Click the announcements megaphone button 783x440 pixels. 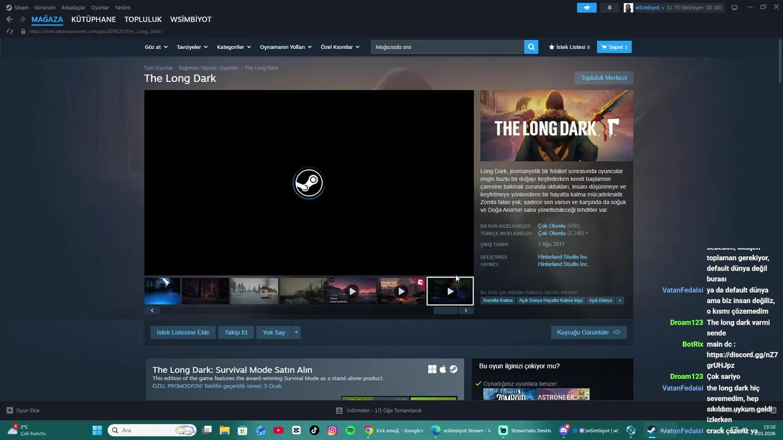coord(587,7)
